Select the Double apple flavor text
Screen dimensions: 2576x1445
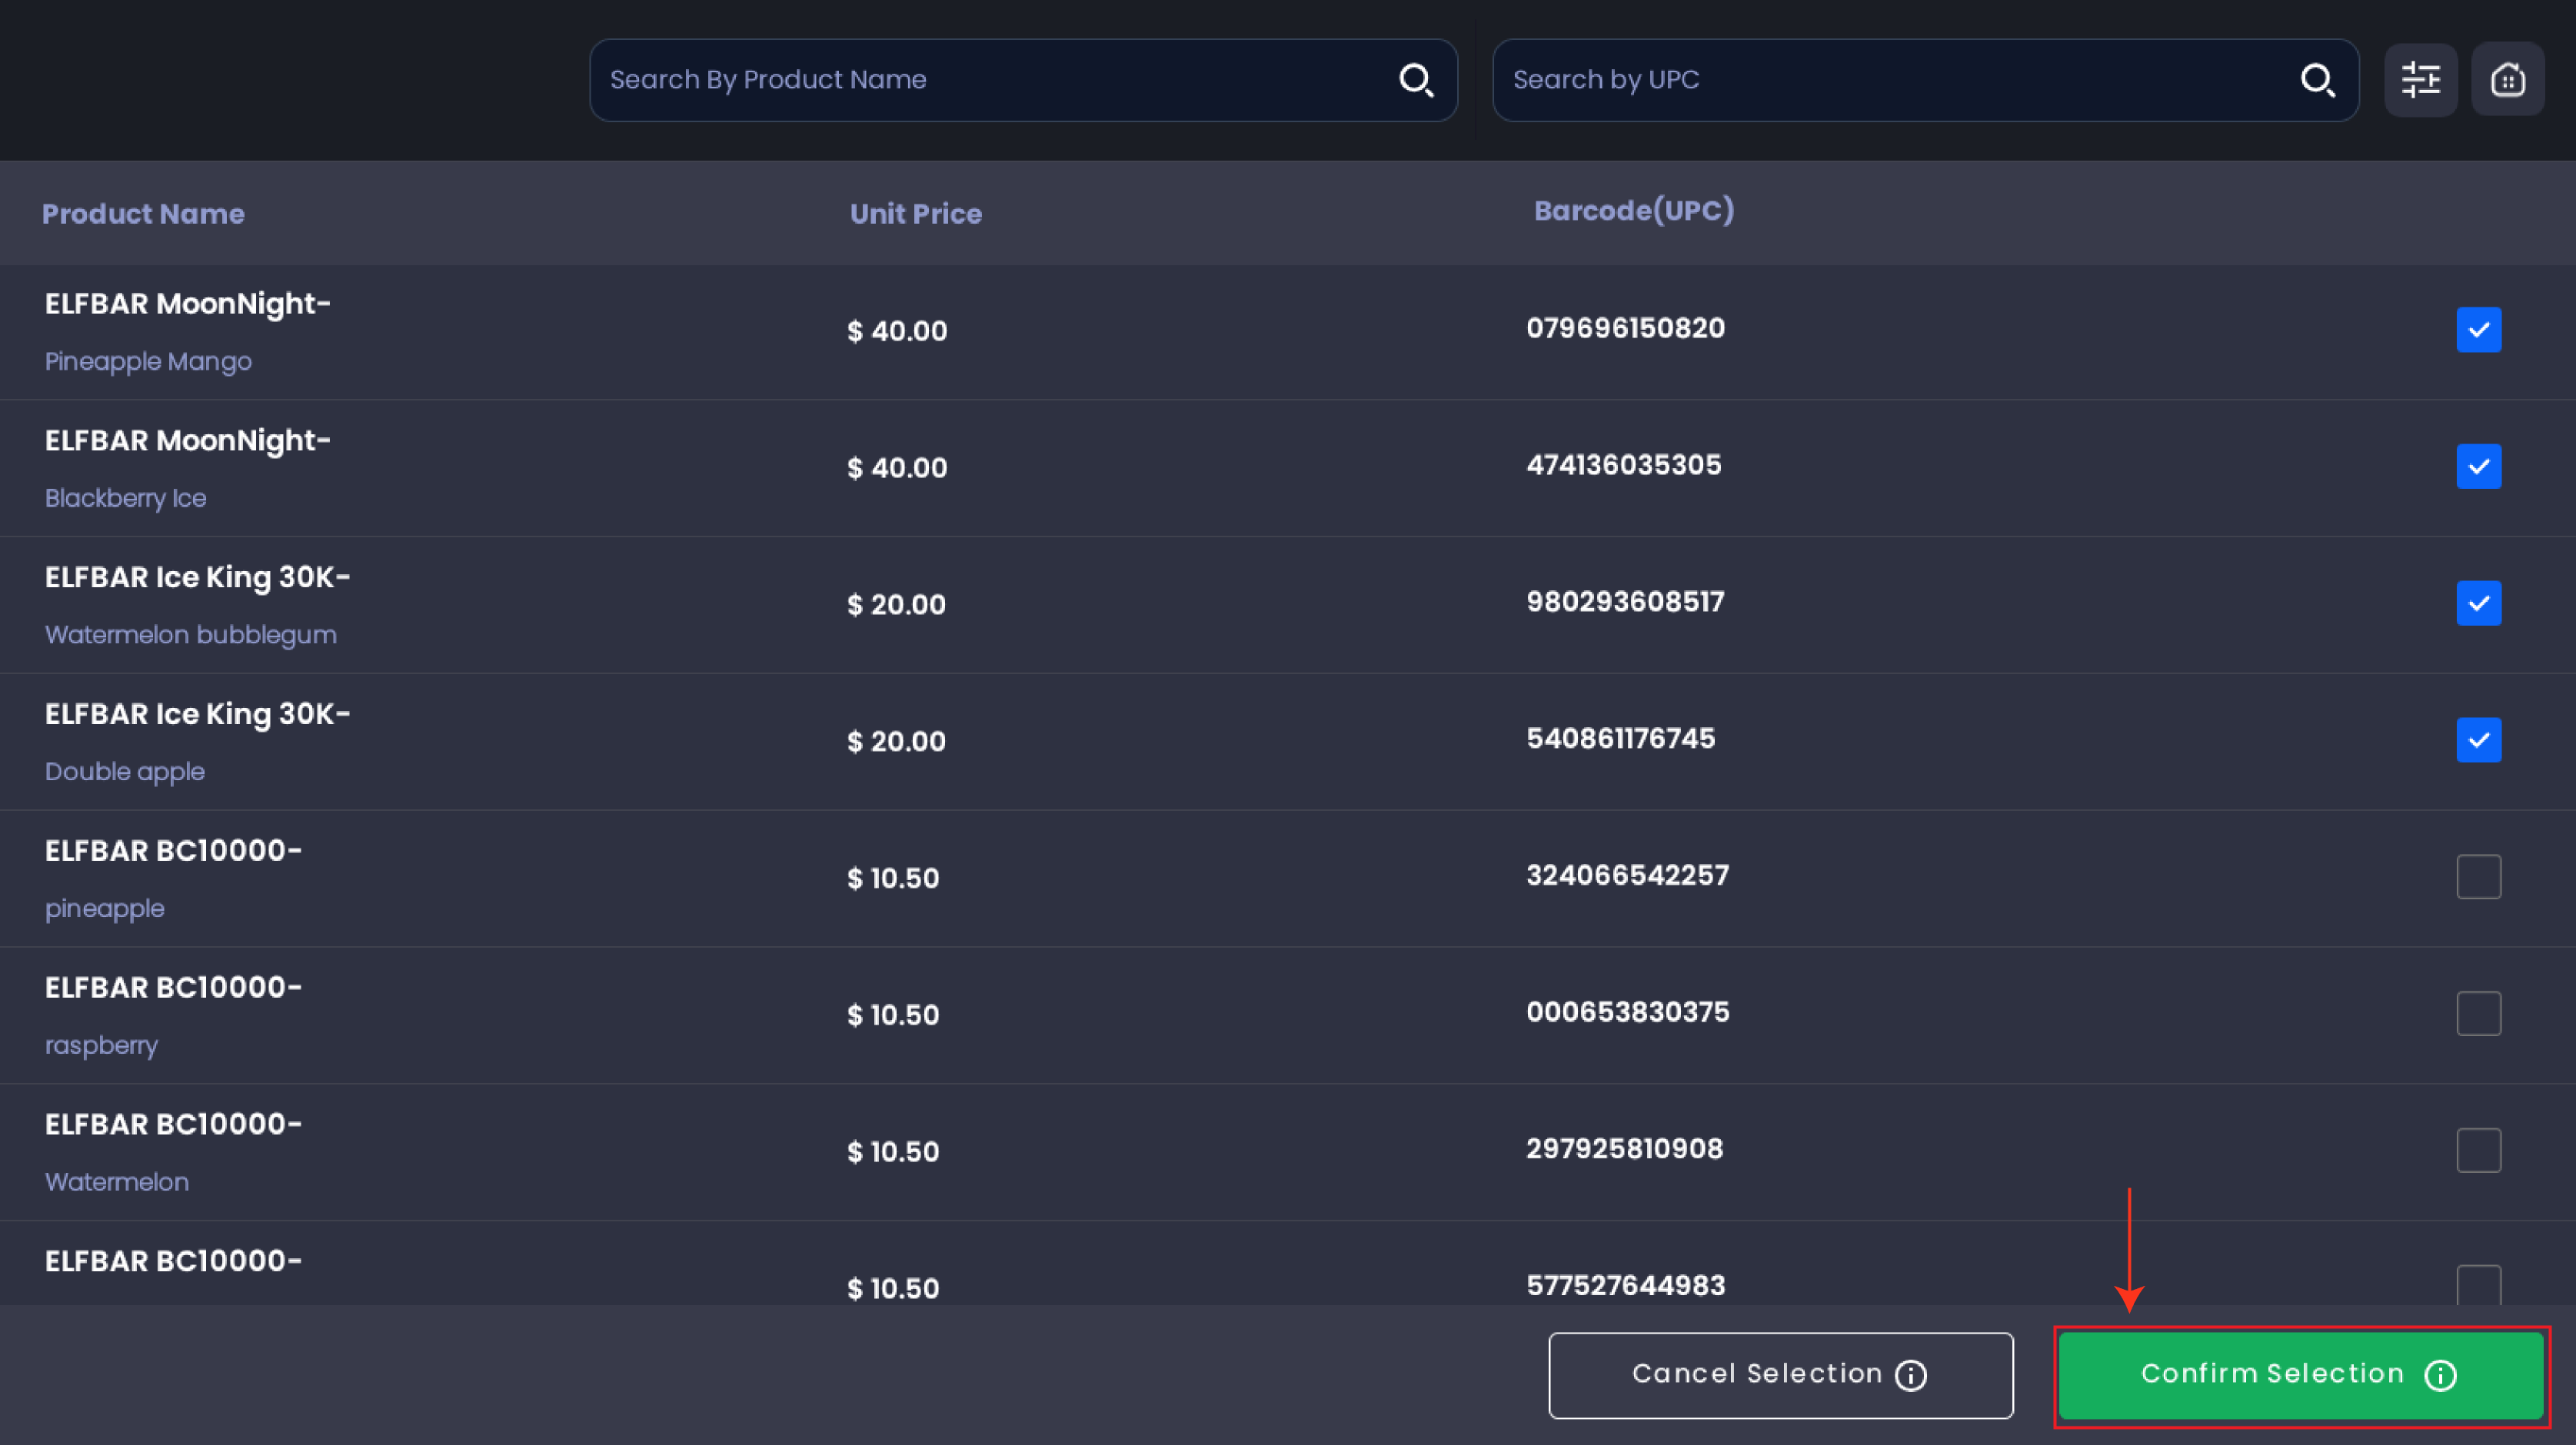pos(125,772)
